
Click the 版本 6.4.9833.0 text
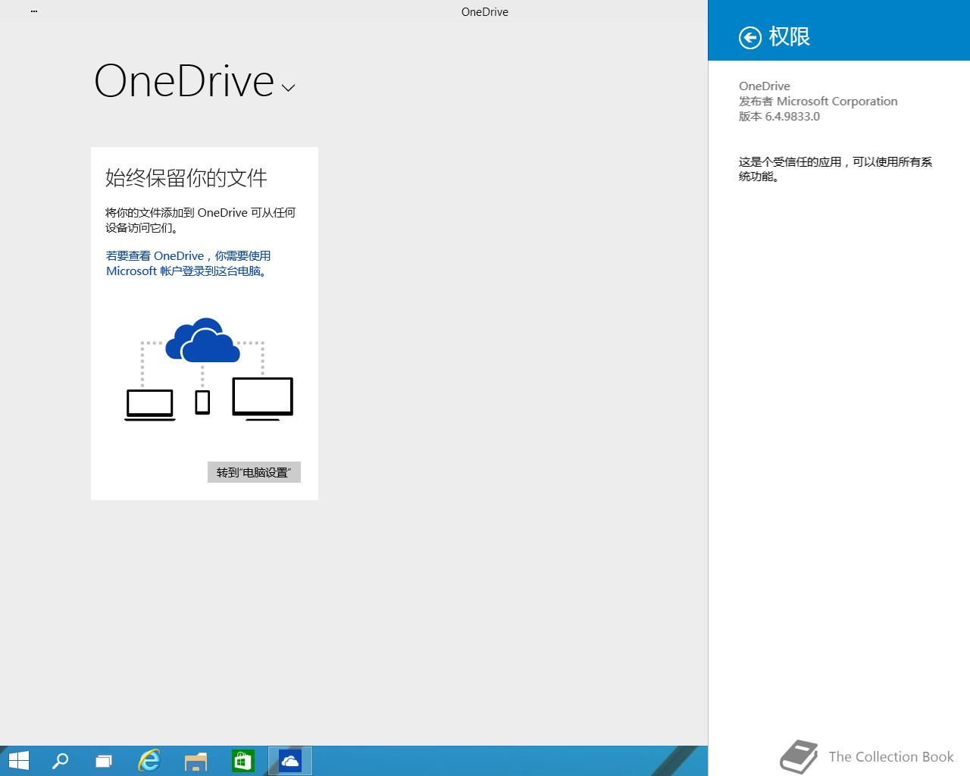coord(779,116)
